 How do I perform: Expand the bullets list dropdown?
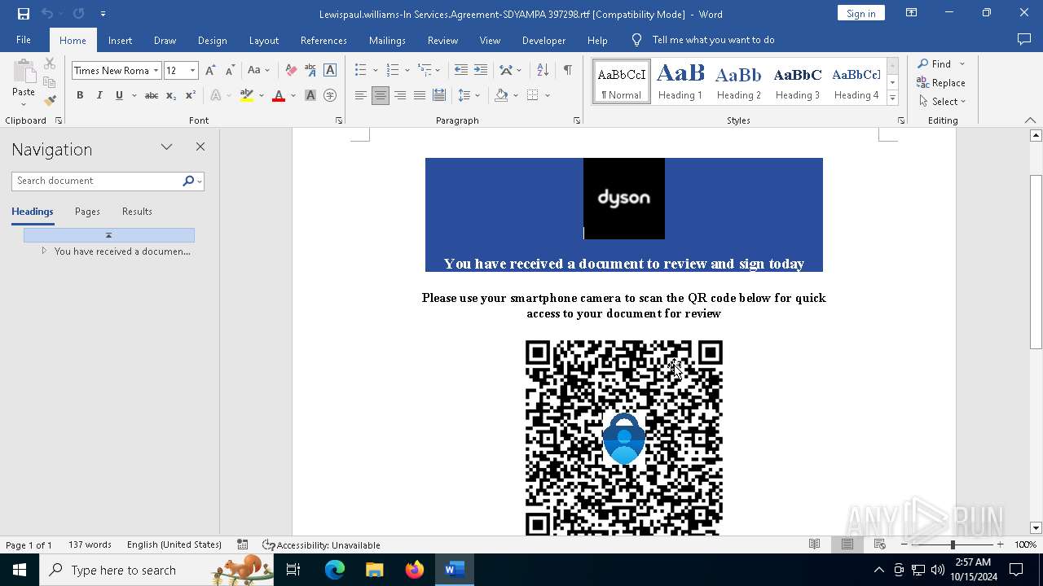coord(375,71)
